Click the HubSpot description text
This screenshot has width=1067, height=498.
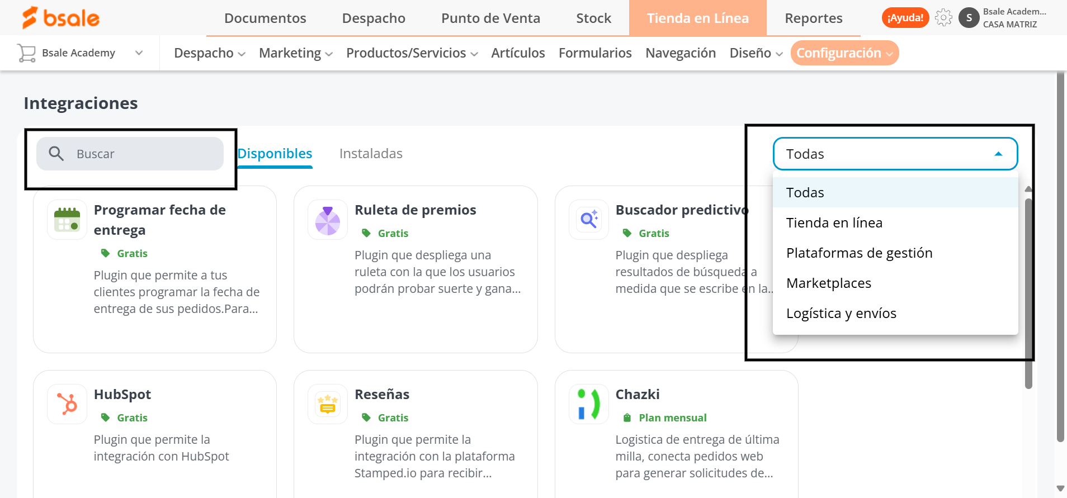click(x=161, y=448)
